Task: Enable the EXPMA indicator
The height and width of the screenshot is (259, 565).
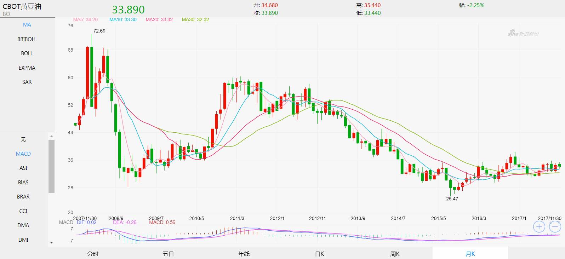Action: [x=27, y=68]
